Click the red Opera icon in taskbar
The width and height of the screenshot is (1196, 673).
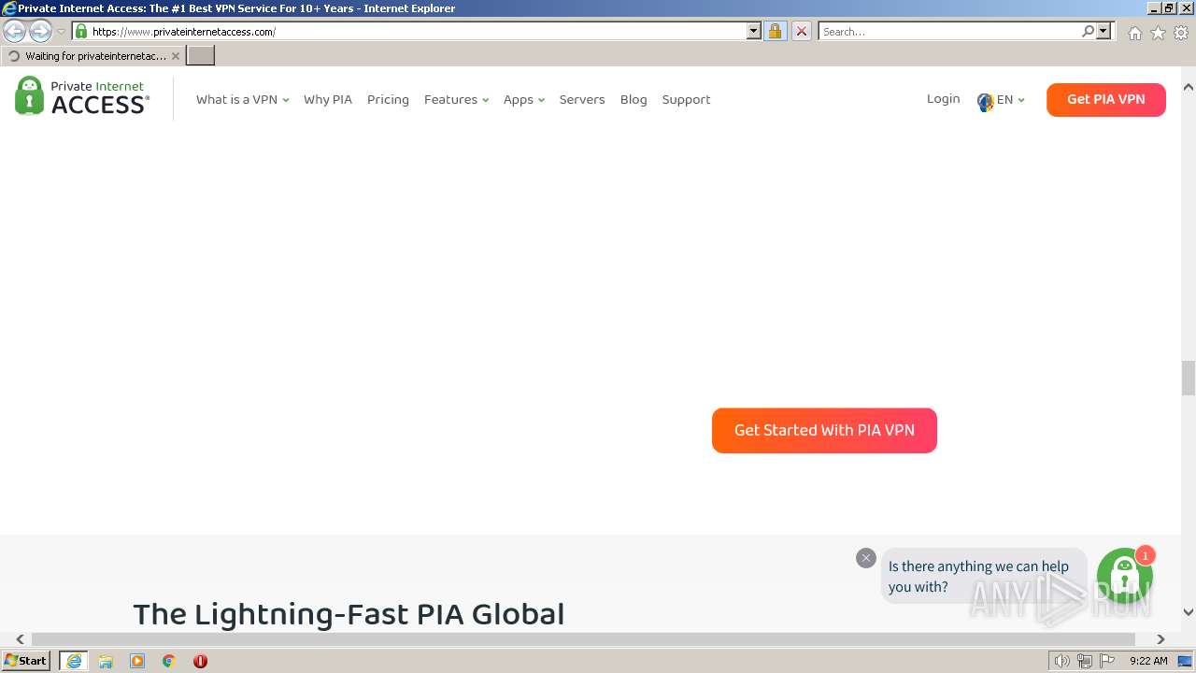[x=200, y=661]
